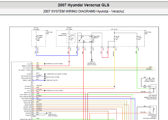
Task: Click top Interior Lights System reference
Action: point(54,64)
